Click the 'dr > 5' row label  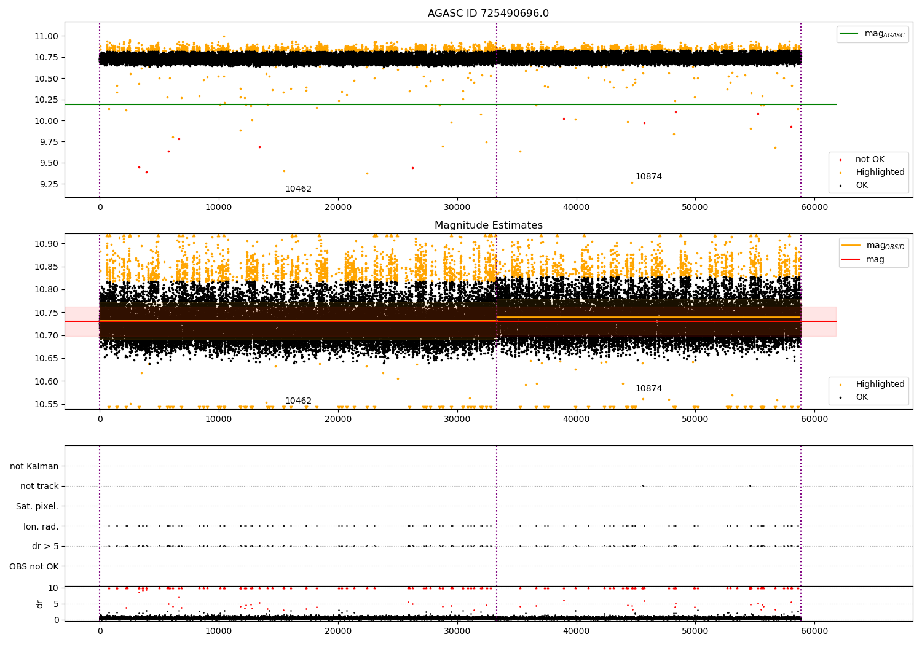45,547
